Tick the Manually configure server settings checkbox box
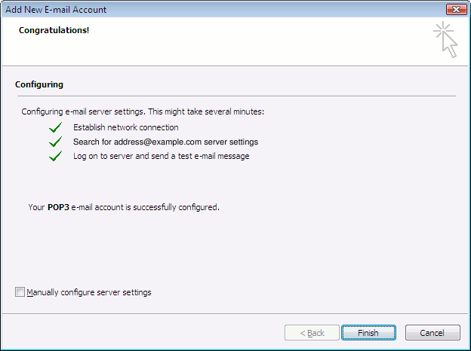 click(x=20, y=292)
